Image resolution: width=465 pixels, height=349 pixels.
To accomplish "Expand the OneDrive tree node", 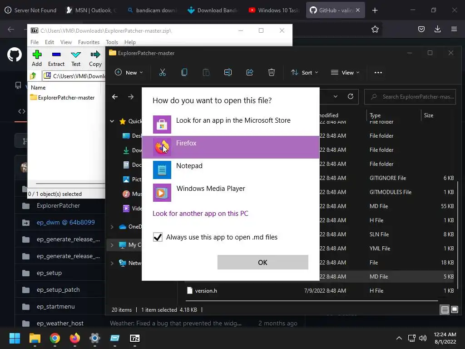I will (112, 227).
